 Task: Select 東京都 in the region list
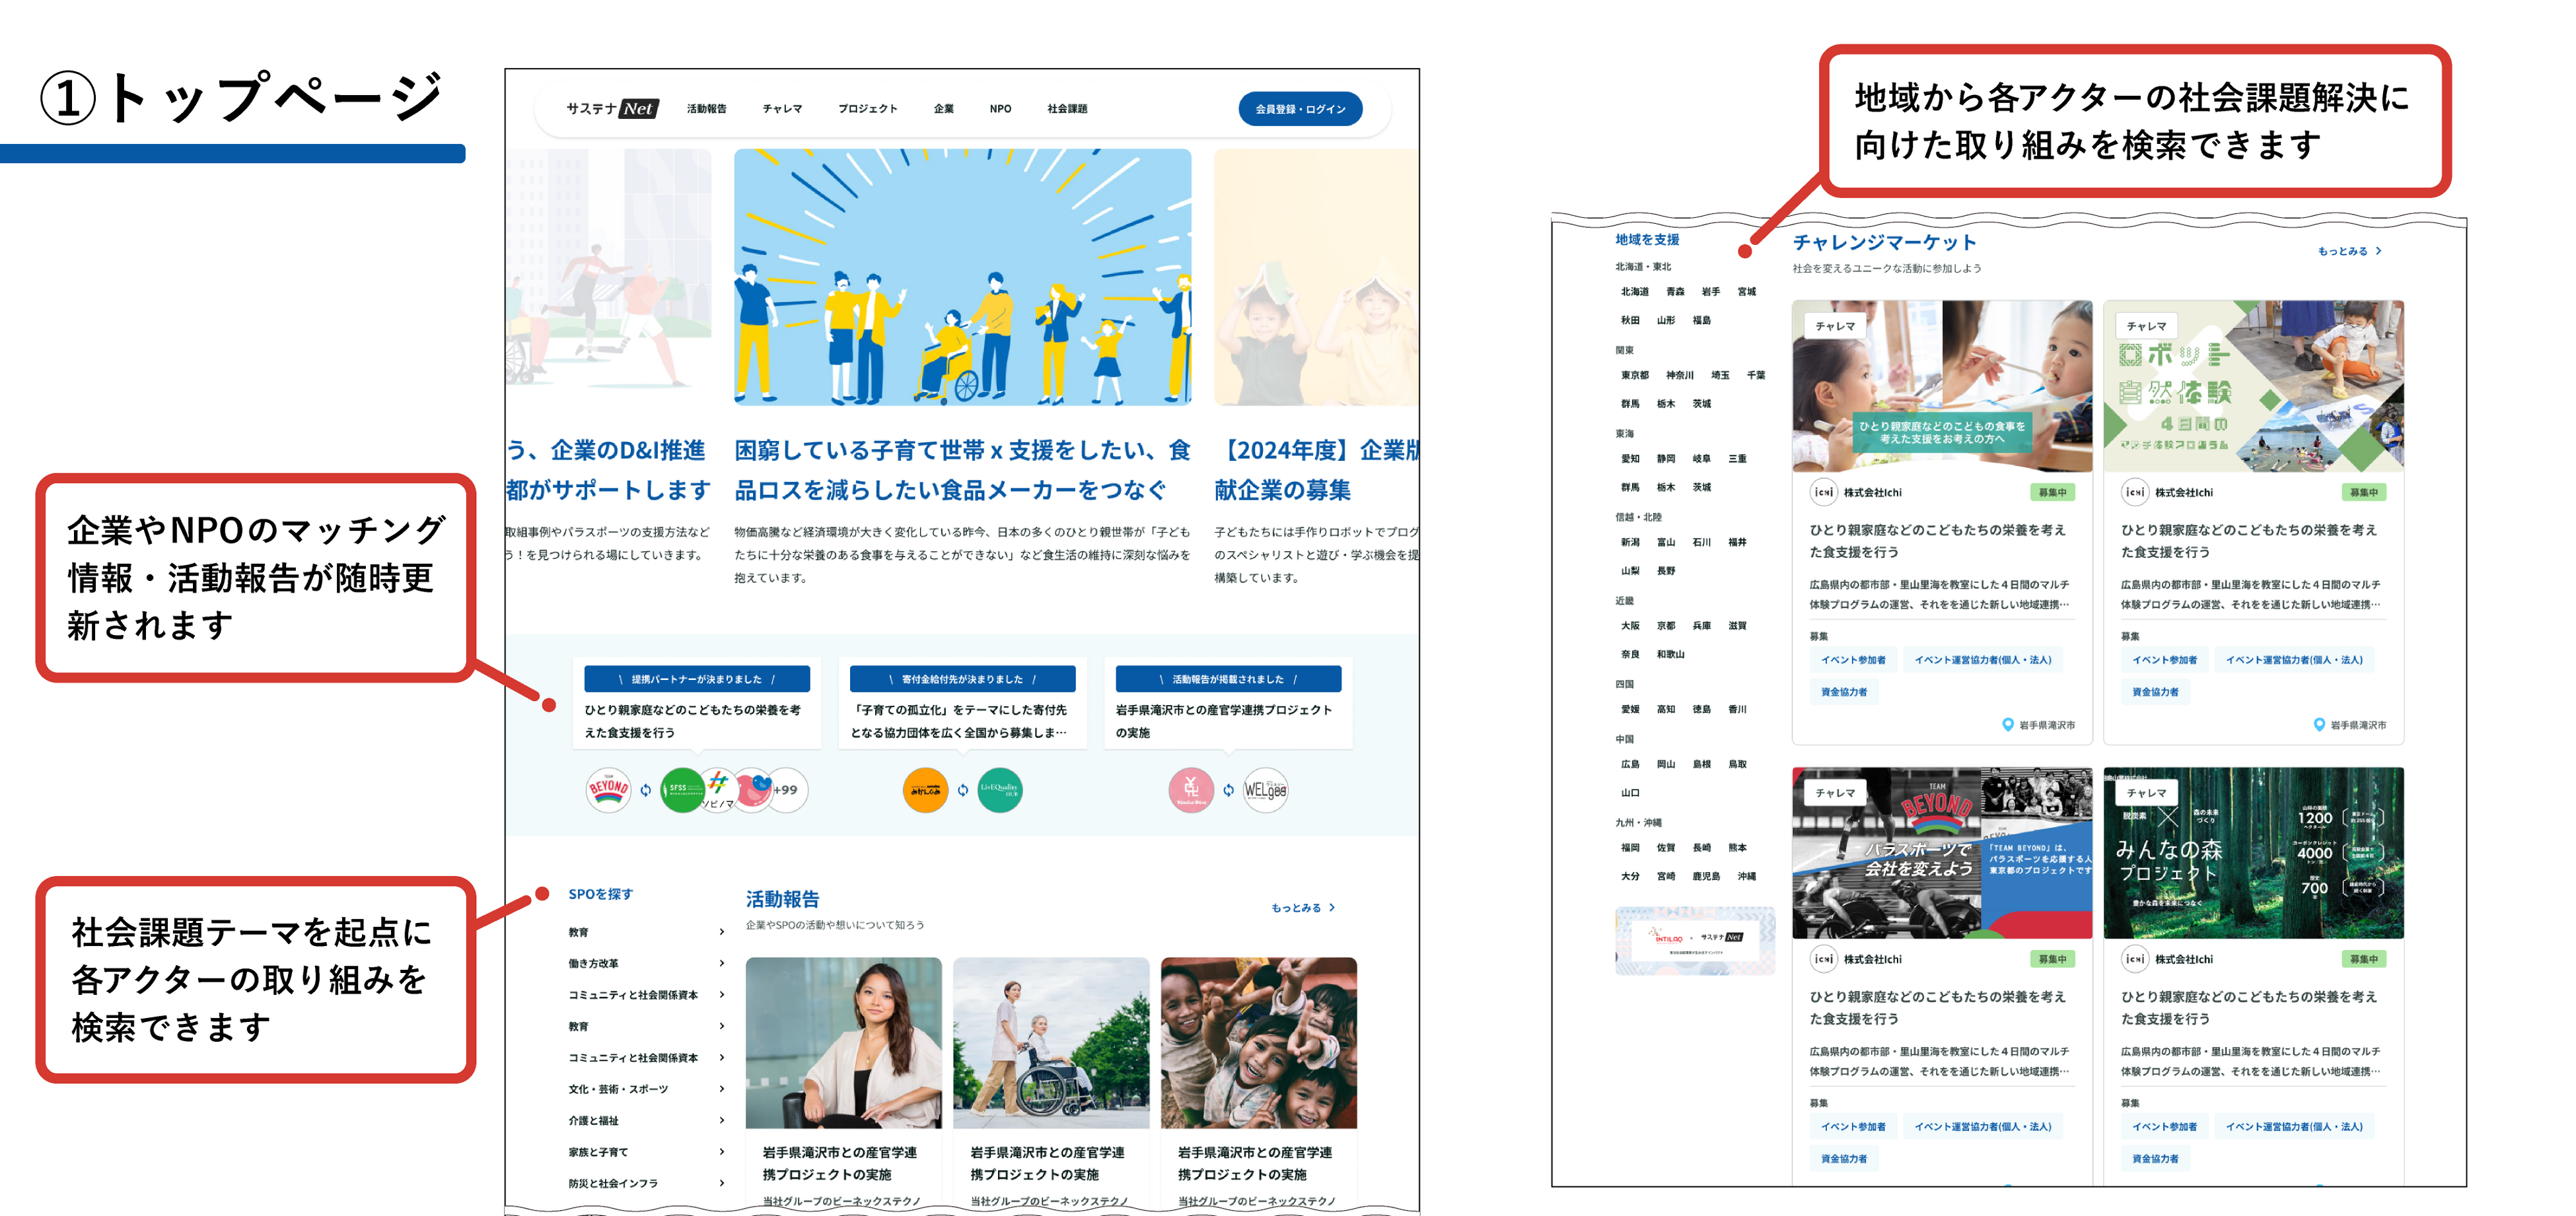(x=1635, y=376)
